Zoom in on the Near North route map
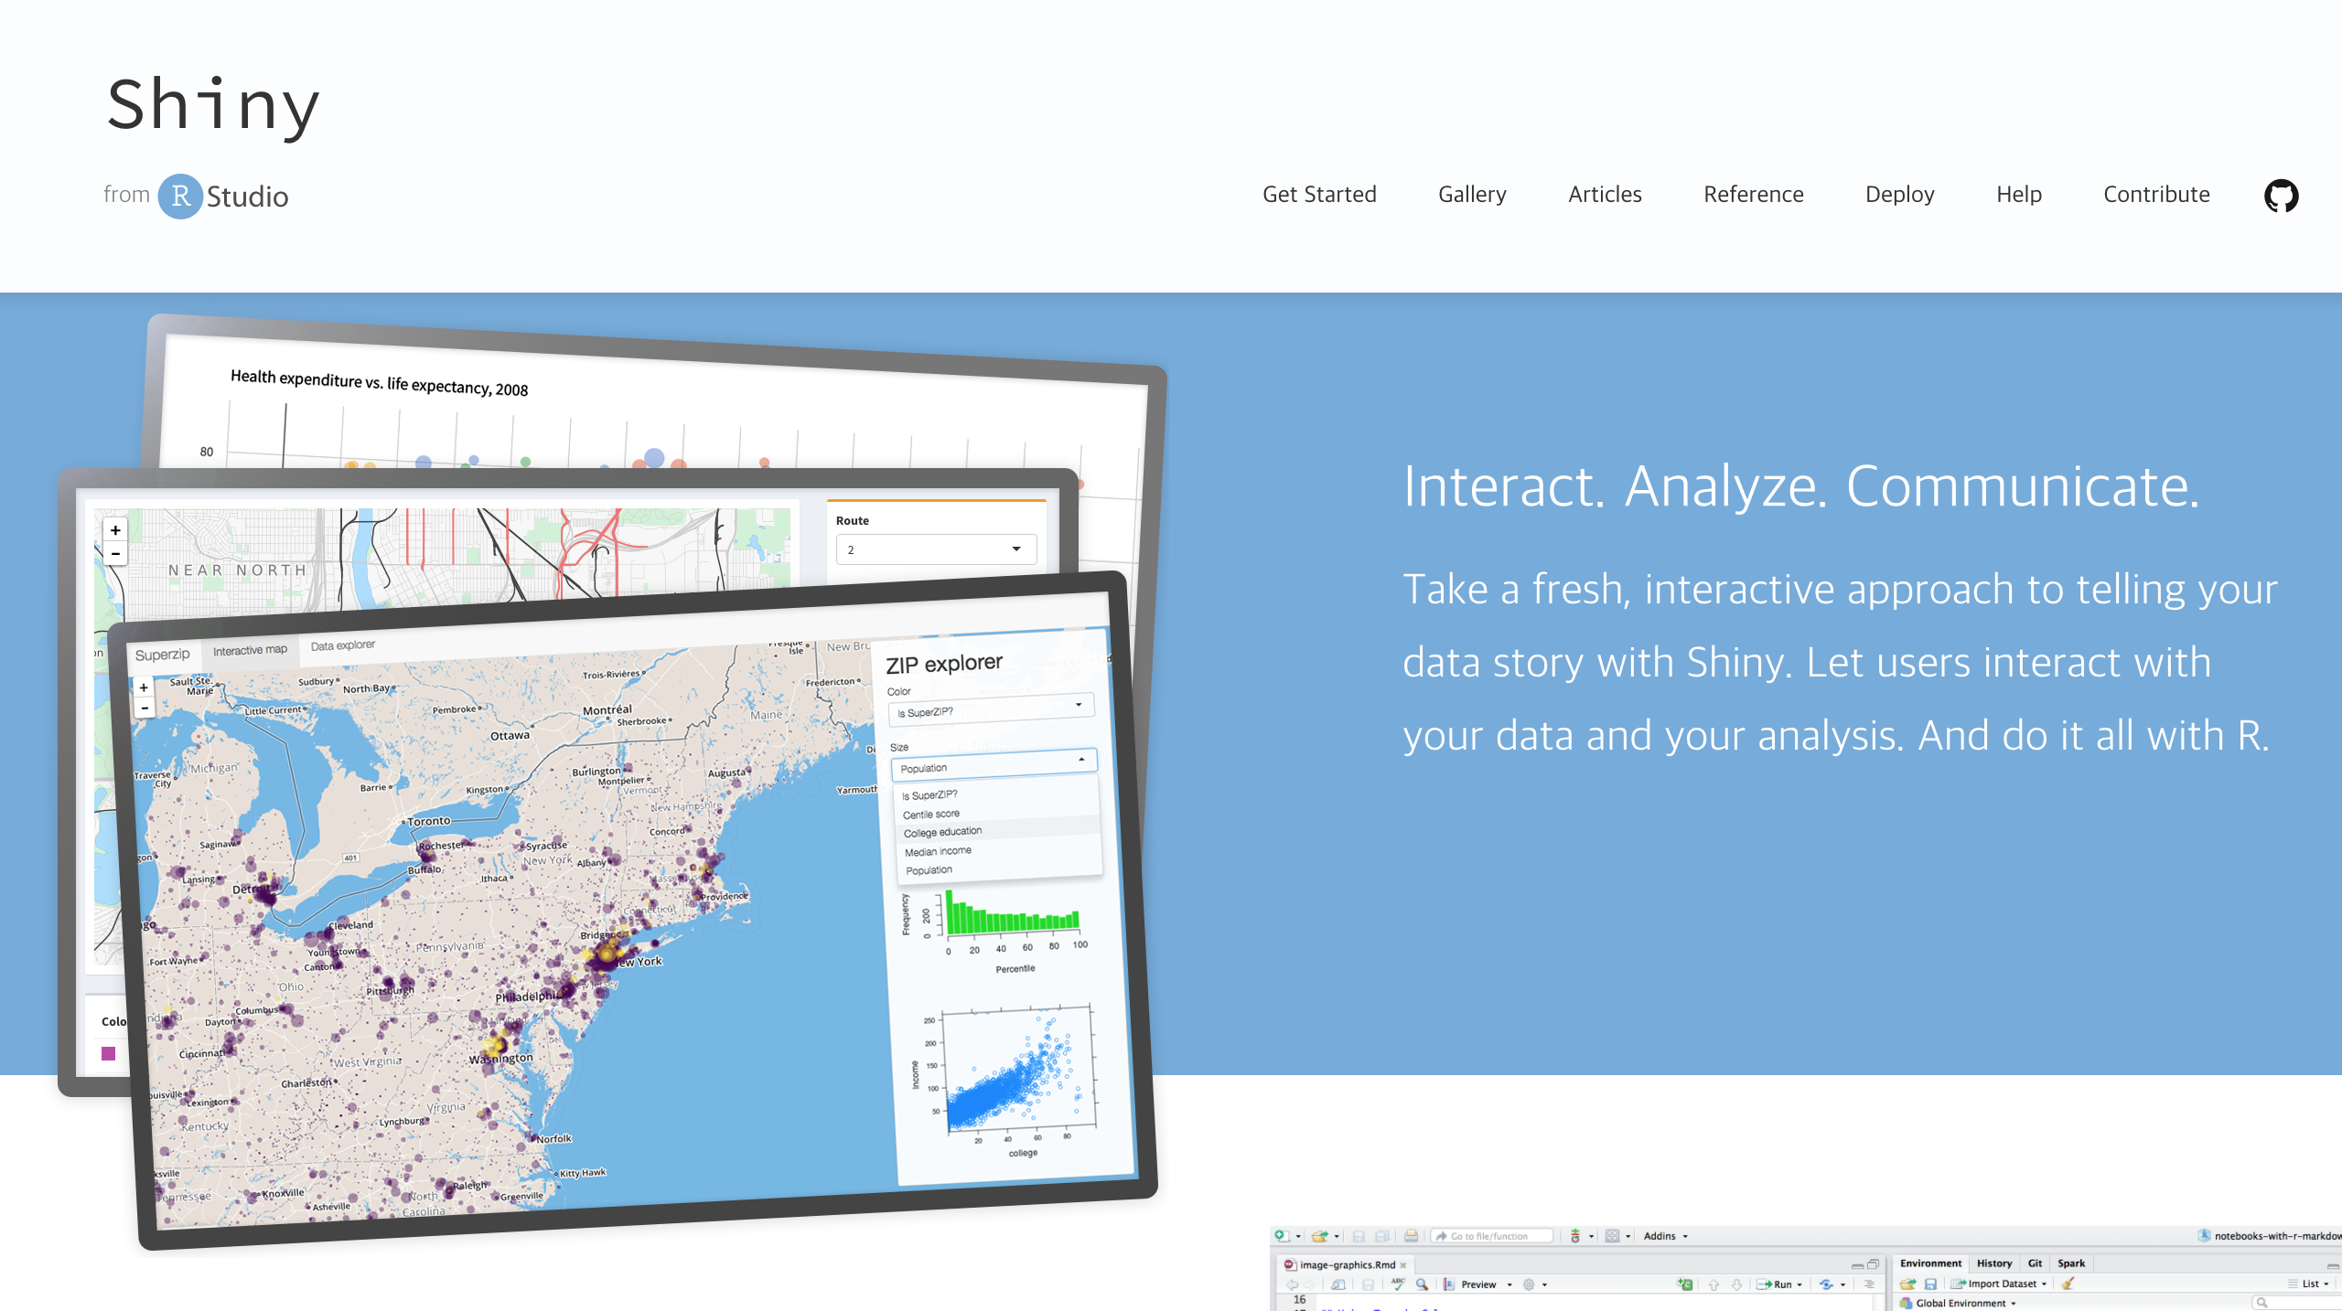The image size is (2342, 1311). click(115, 530)
